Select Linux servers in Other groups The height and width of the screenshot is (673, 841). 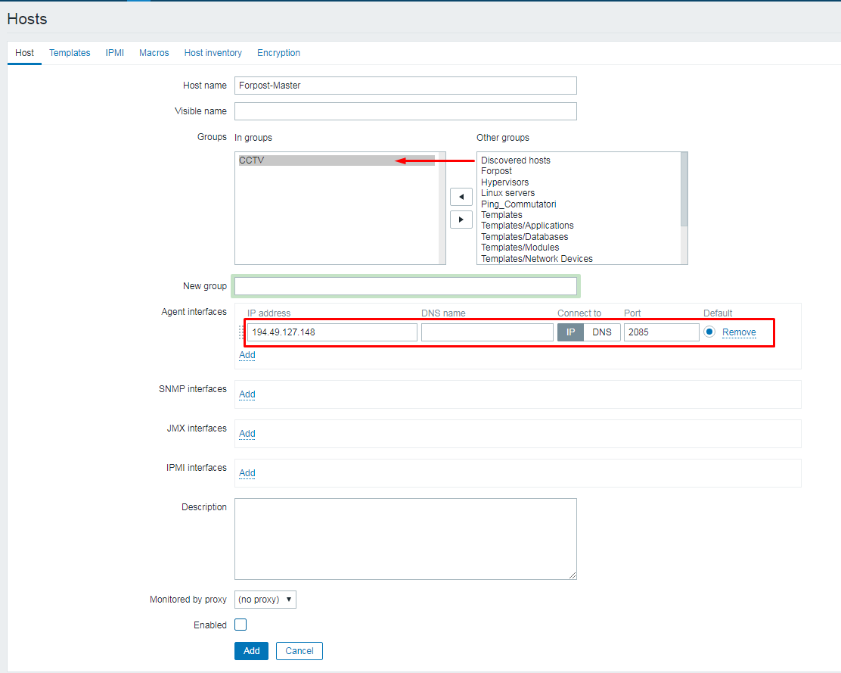pyautogui.click(x=507, y=193)
